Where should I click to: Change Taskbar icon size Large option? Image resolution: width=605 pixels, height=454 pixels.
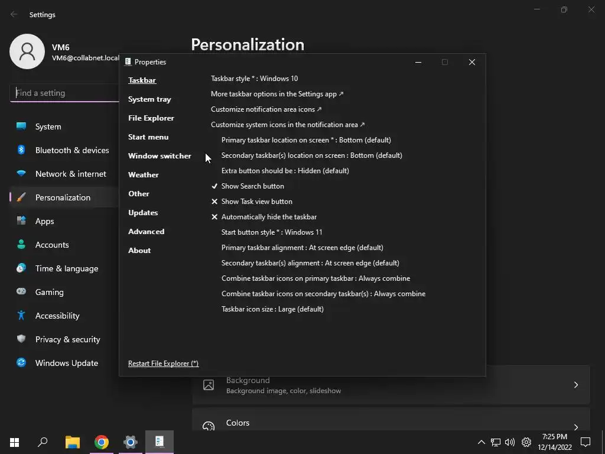(x=272, y=309)
